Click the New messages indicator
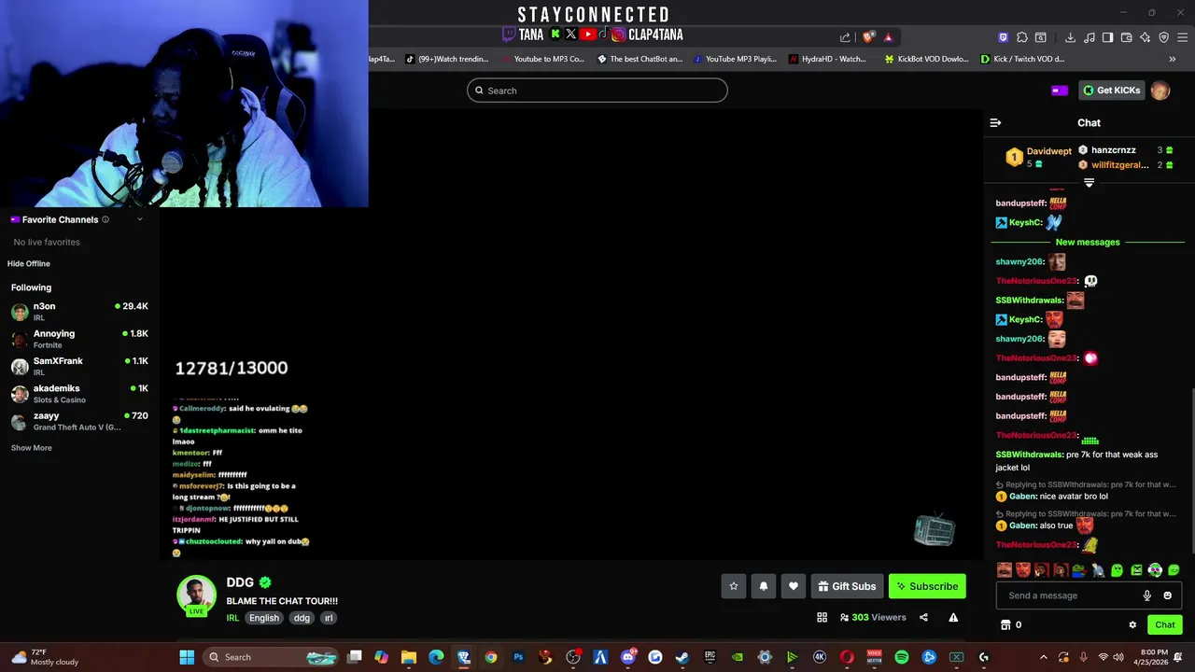 1088,242
